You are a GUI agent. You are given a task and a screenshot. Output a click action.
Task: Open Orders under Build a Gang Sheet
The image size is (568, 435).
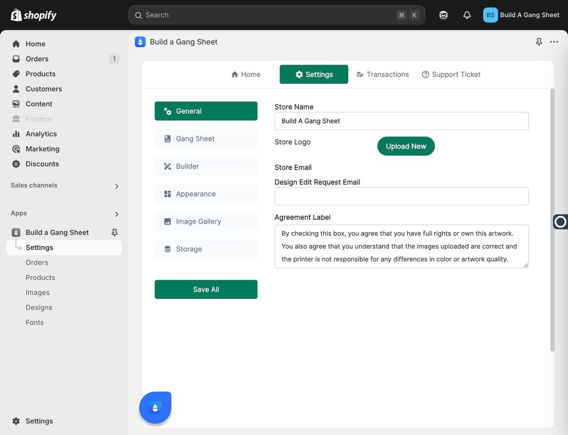point(37,262)
